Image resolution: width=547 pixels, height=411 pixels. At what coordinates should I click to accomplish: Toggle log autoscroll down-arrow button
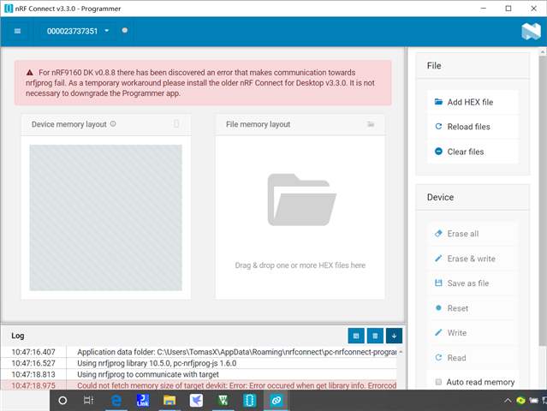(x=394, y=336)
